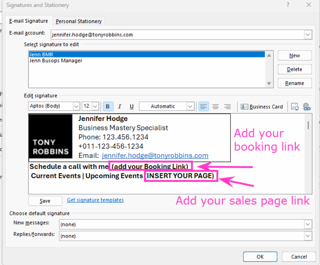Align signature text left
Image resolution: width=320 pixels, height=265 pixels.
click(203, 106)
